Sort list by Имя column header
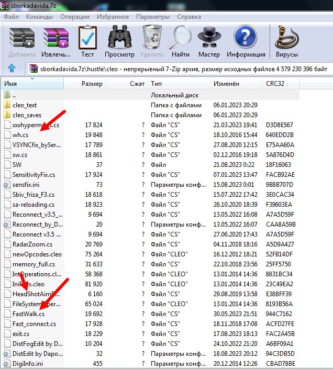Screen dimensions: 333x370 [x=11, y=84]
